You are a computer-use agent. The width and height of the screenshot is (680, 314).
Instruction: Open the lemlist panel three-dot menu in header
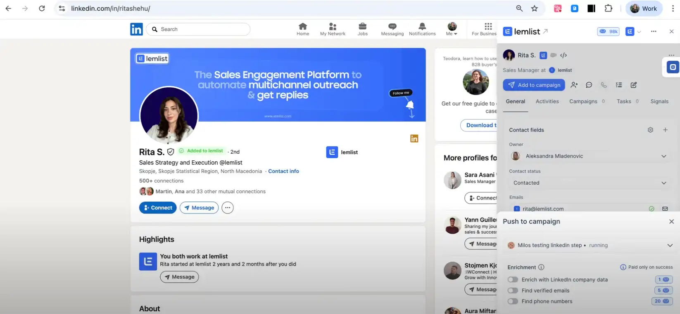[654, 31]
